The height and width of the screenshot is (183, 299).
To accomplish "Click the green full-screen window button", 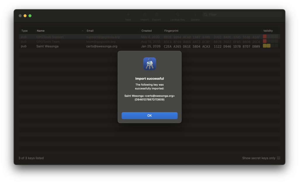I will pos(30,16).
